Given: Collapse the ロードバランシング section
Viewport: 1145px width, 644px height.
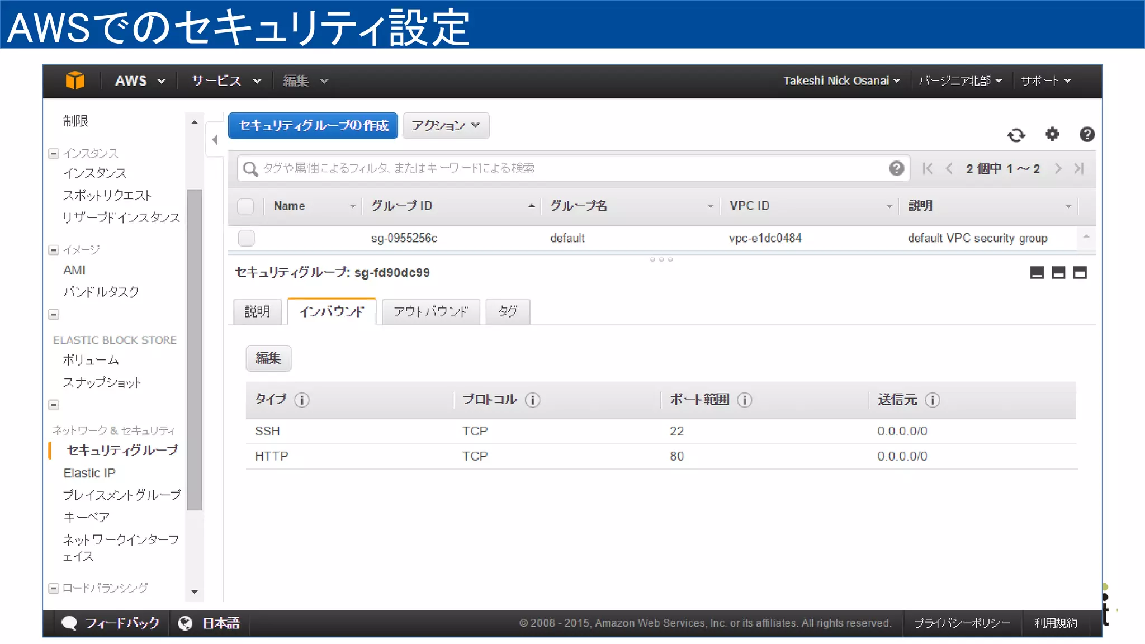Looking at the screenshot, I should 54,588.
